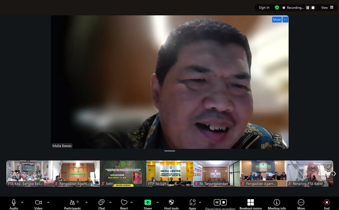Expand the React options caret
This screenshot has width=339, height=210.
click(132, 202)
